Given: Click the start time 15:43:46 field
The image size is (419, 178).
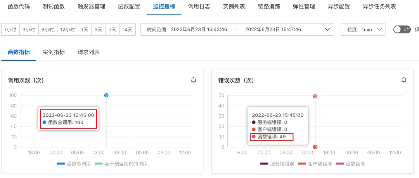Looking at the screenshot, I should point(199,29).
